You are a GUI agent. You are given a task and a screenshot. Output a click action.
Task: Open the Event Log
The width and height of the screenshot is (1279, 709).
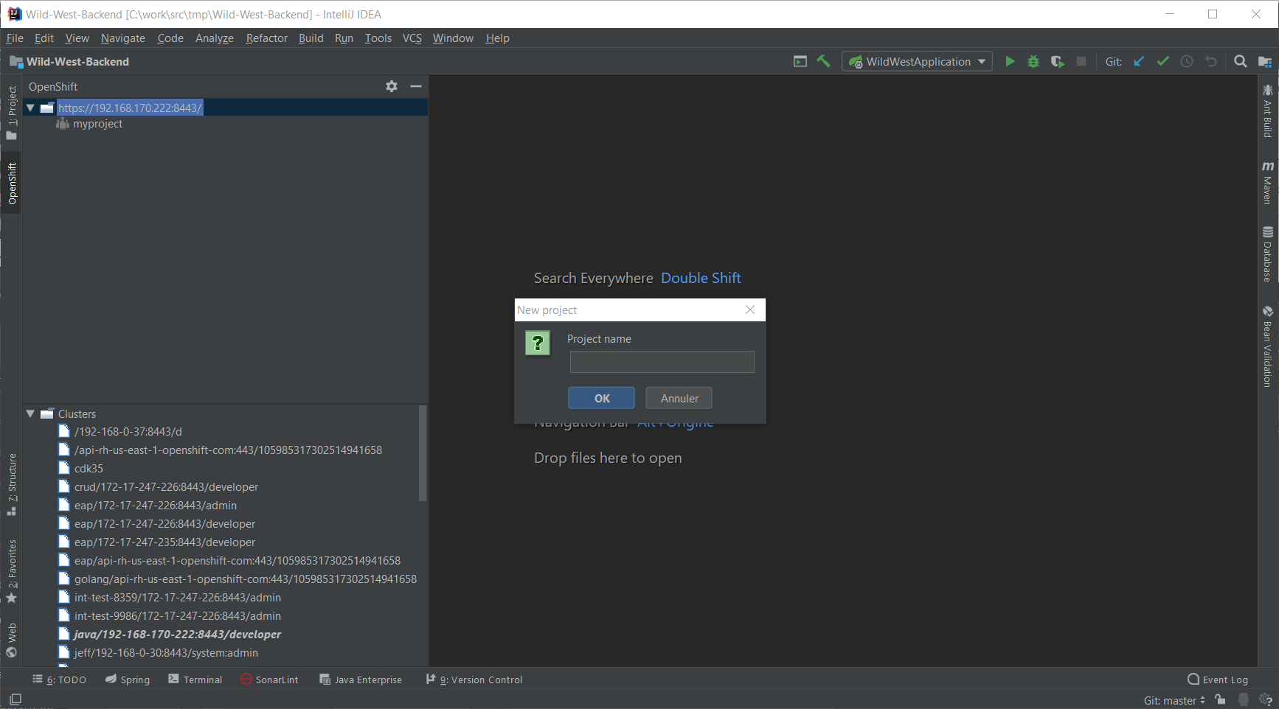click(x=1218, y=680)
